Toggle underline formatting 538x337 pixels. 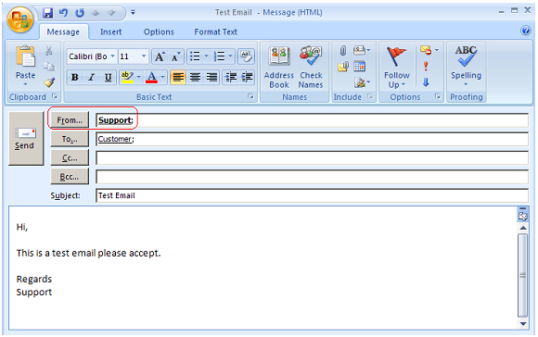click(109, 77)
